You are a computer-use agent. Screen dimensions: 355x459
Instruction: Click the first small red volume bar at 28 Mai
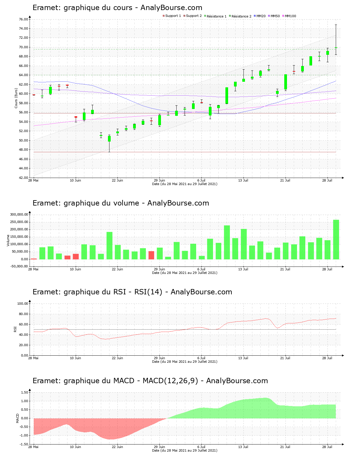34,259
